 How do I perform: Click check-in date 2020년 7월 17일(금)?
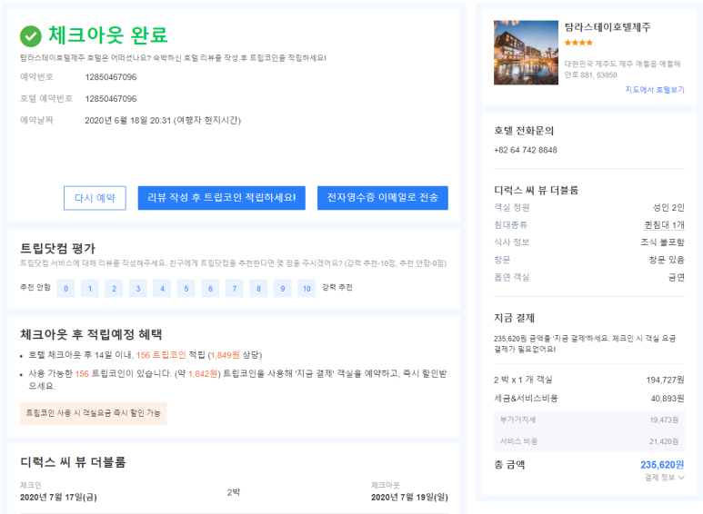click(x=58, y=497)
